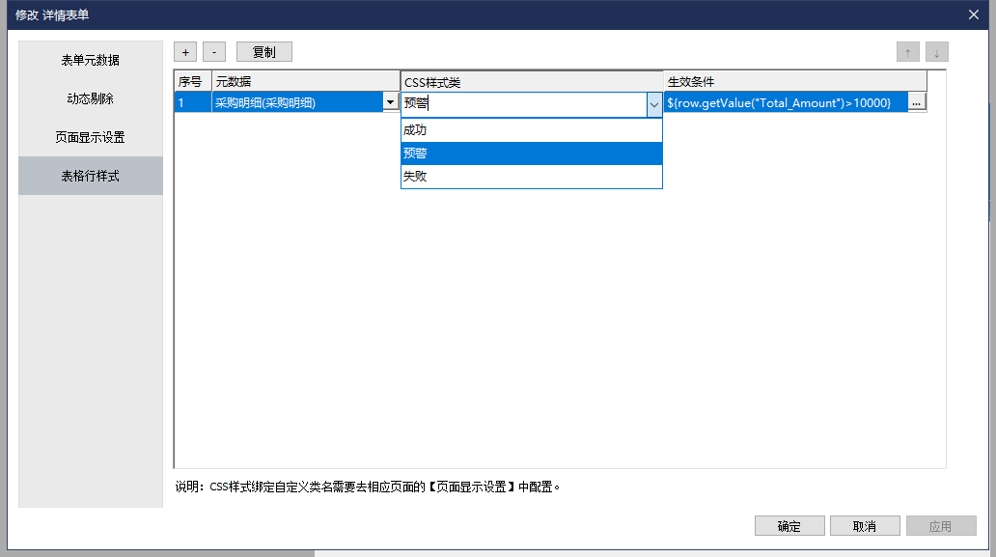996x557 pixels.
Task: Click the 生效条件 expression field
Action: [x=784, y=102]
